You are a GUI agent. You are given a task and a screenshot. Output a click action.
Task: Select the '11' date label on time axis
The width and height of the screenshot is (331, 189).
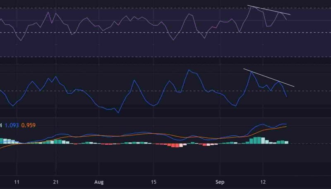[17, 182]
